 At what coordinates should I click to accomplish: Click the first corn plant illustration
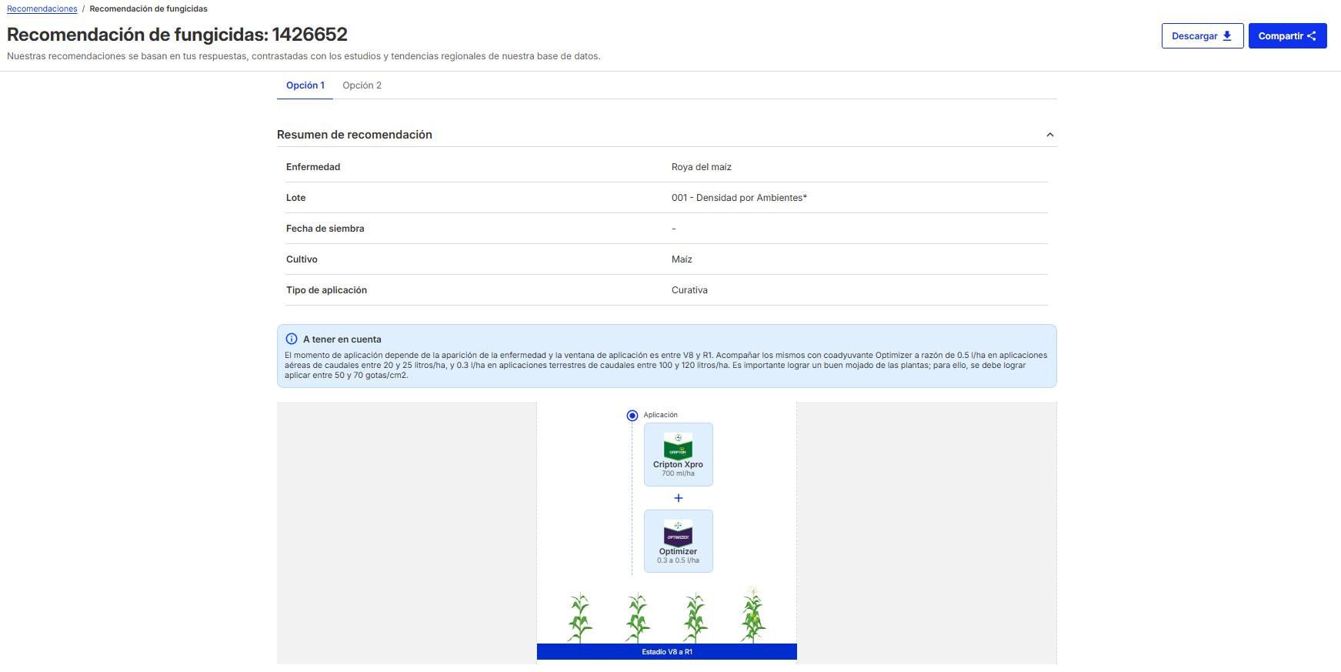click(580, 617)
